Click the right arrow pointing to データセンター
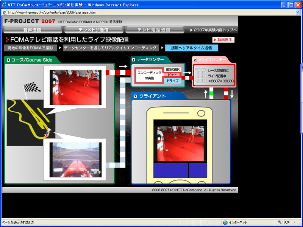Image resolution: width=303 pixels, height=227 pixels. click(x=123, y=66)
